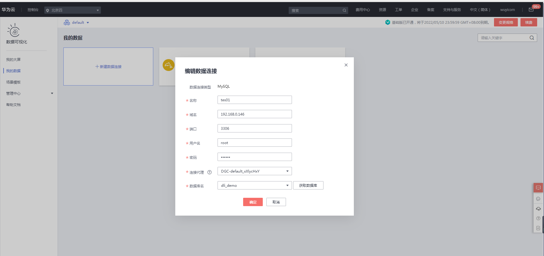Open the connection proxy DGC-default dropdown
The width and height of the screenshot is (544, 256).
(x=255, y=171)
